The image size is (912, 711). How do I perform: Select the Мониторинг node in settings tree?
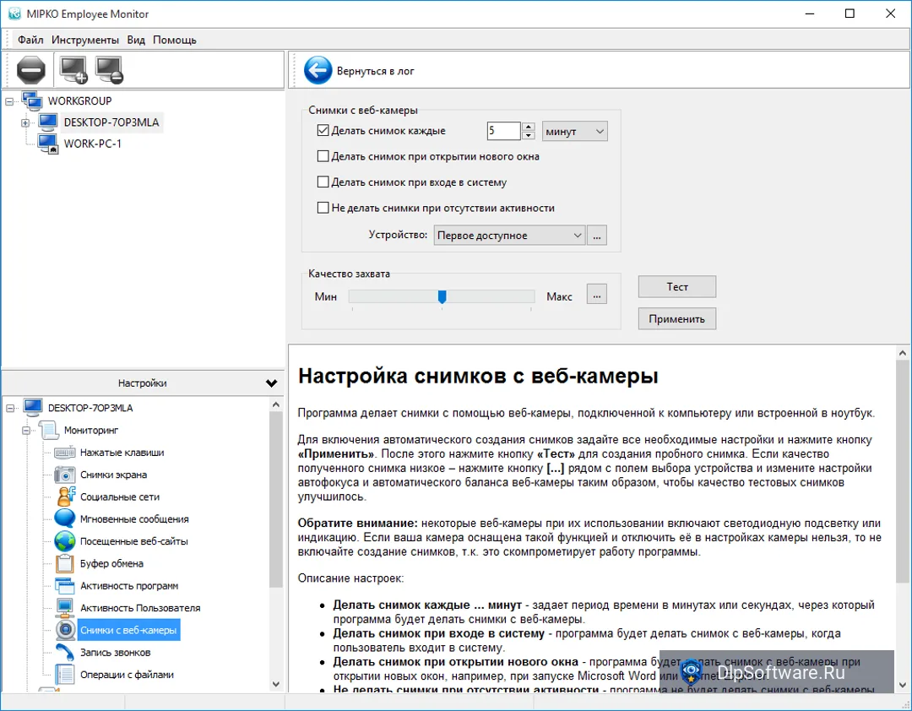pyautogui.click(x=90, y=431)
